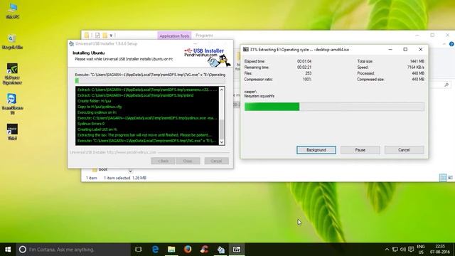Click '1 item selected 1.26 MB' status text
Screen dimensions: 455x256
(125, 178)
